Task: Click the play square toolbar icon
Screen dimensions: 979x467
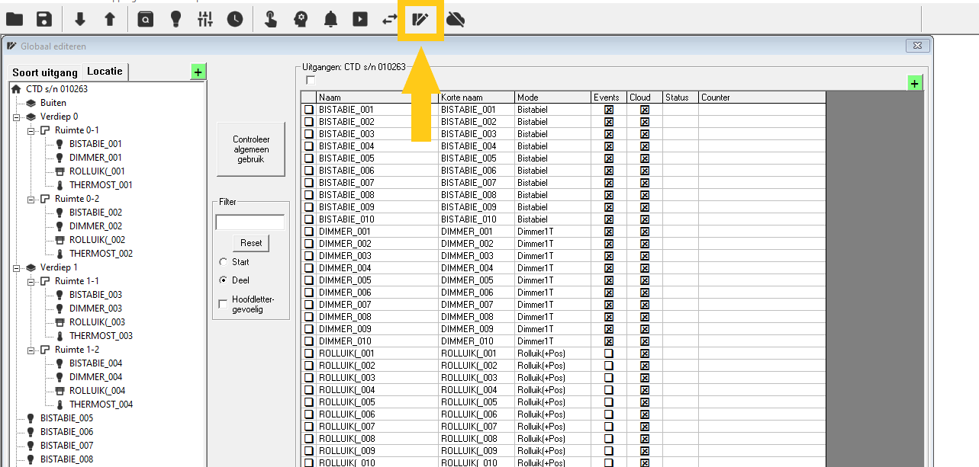Action: click(360, 19)
